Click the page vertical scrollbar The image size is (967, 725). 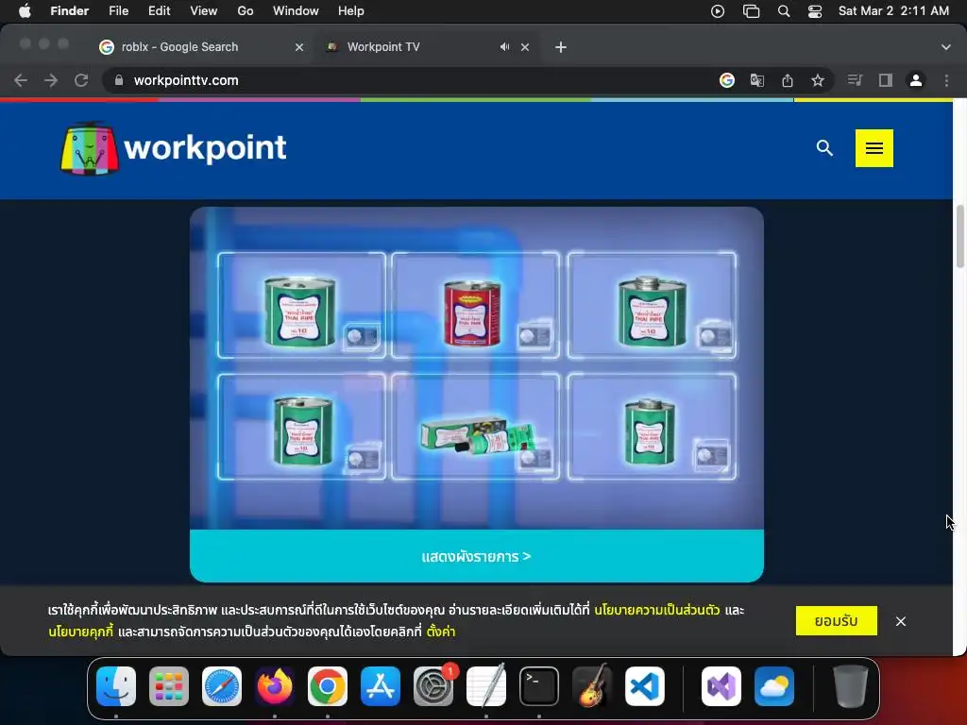[x=959, y=237]
